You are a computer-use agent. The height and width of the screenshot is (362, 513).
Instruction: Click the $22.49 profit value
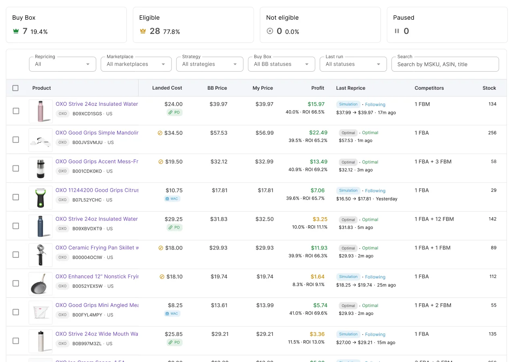coord(318,133)
